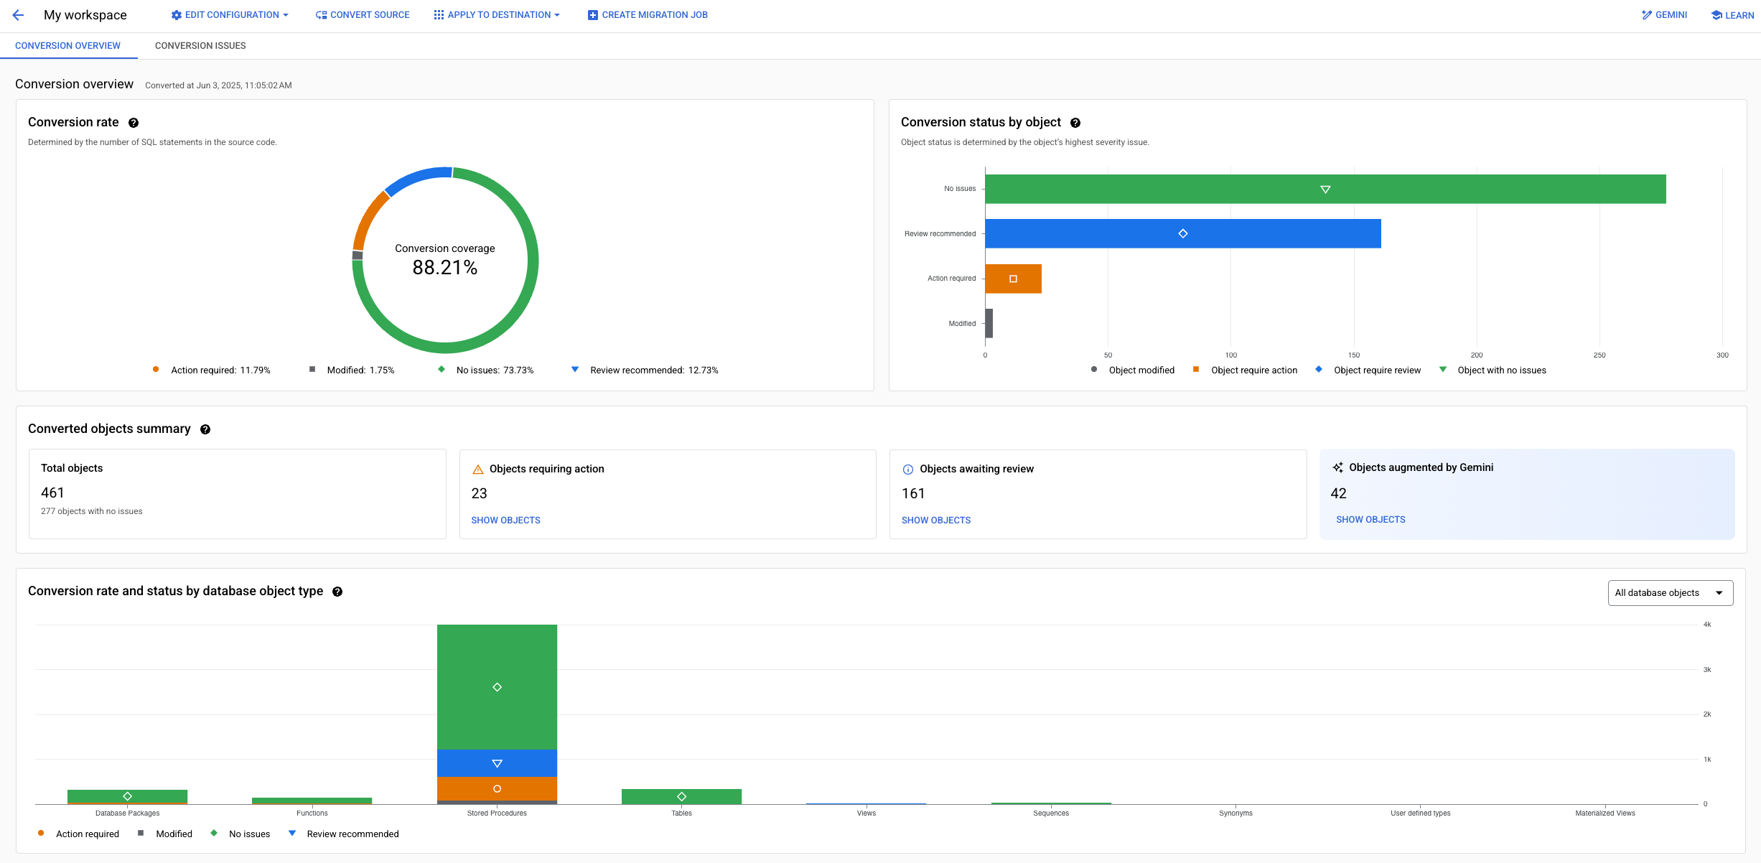Click Show Objects under Objects requiring action
This screenshot has height=863, width=1761.
(505, 520)
